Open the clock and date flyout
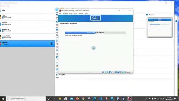This screenshot has width=179, height=101. click(x=169, y=98)
